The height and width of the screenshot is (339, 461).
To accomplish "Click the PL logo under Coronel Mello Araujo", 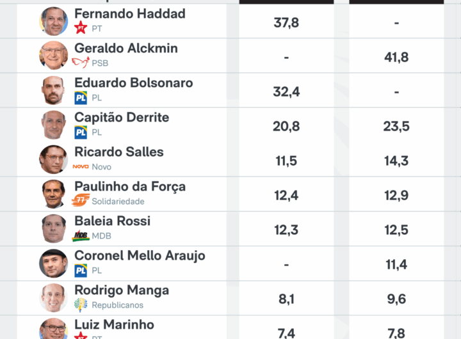I will tap(81, 270).
